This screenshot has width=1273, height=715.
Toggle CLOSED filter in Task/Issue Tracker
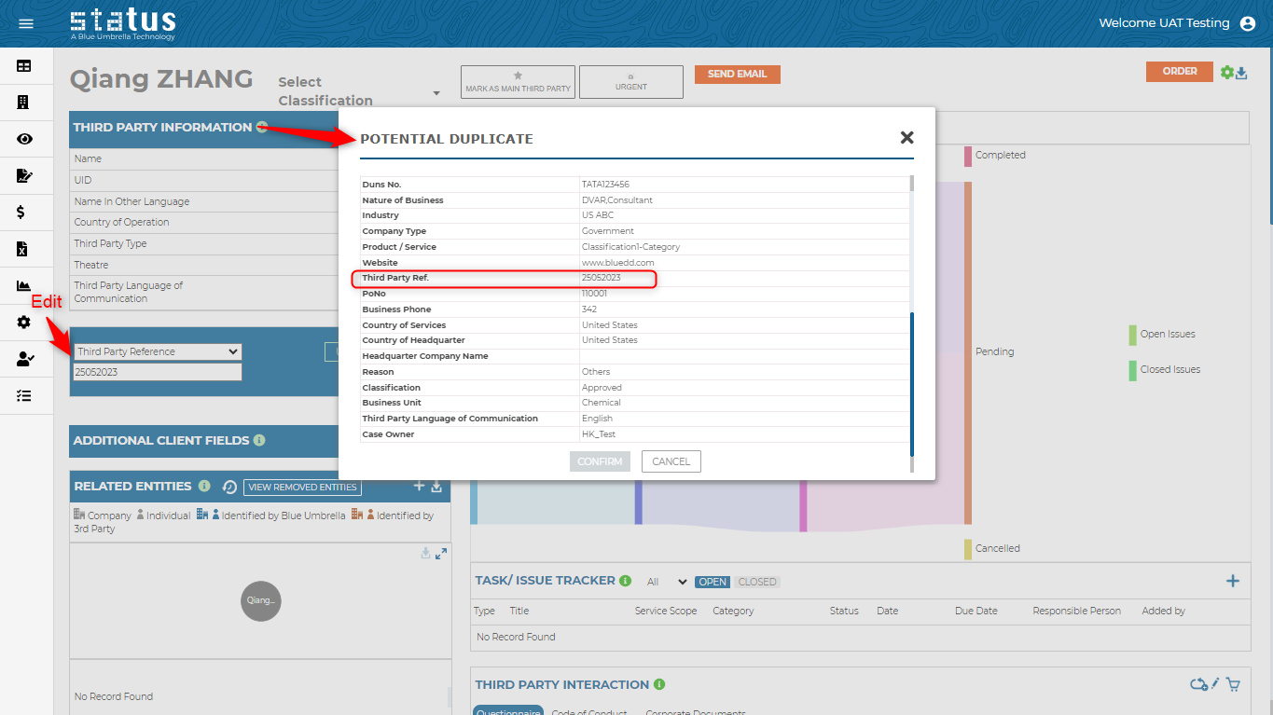(756, 582)
